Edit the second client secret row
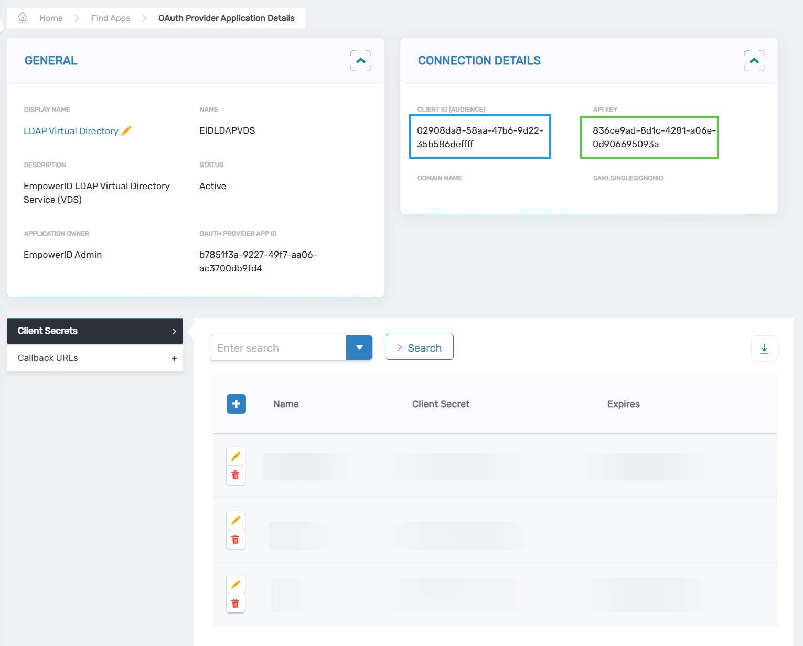This screenshot has height=646, width=803. [x=235, y=520]
